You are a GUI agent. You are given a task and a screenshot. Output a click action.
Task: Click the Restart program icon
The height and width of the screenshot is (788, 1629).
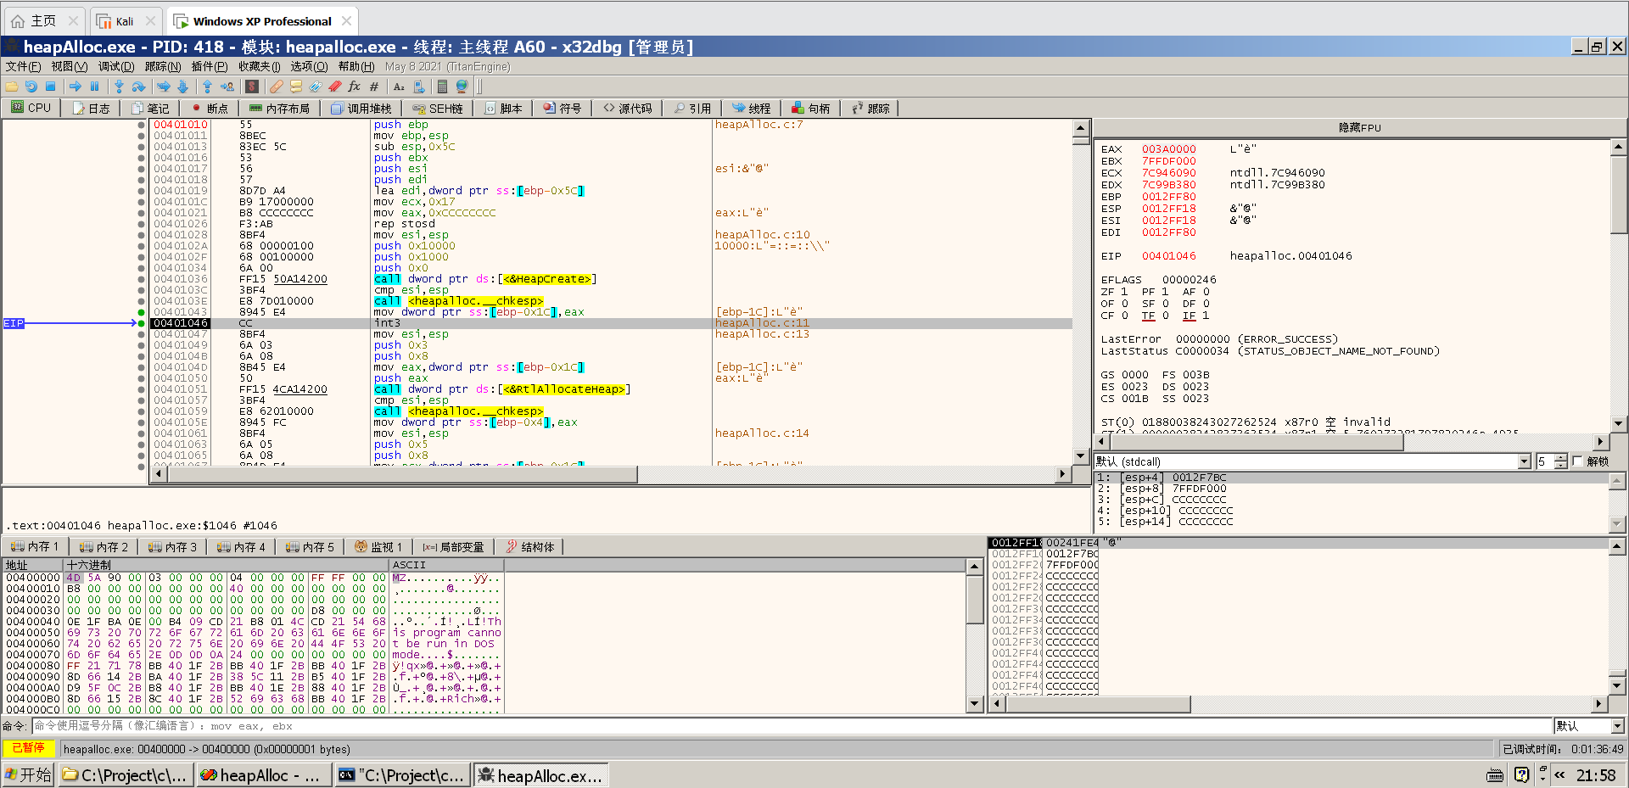[x=31, y=87]
